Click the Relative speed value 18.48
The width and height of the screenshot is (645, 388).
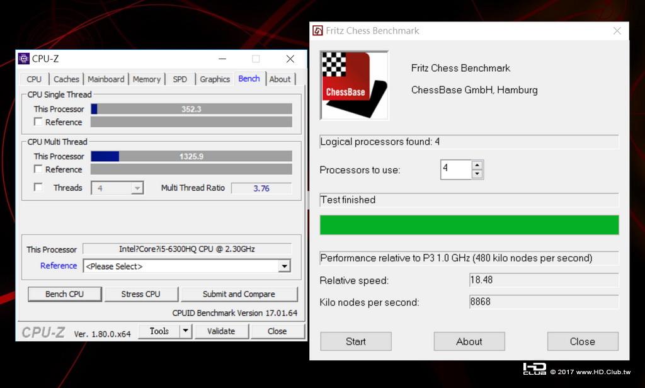coord(544,280)
